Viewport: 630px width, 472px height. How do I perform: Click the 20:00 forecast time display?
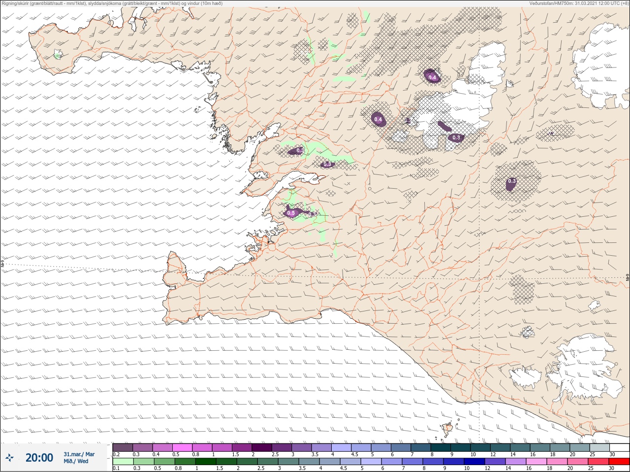39,458
